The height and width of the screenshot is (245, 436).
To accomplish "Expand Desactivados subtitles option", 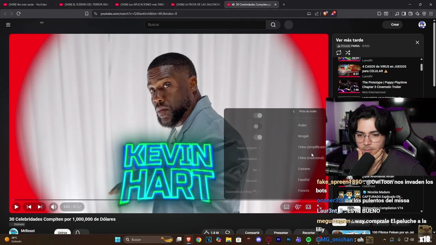I will tap(249, 159).
